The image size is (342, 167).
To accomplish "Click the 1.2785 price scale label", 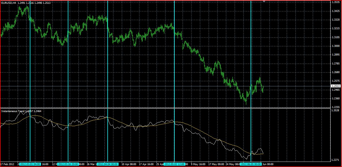I will pyautogui.click(x=336, y=64).
